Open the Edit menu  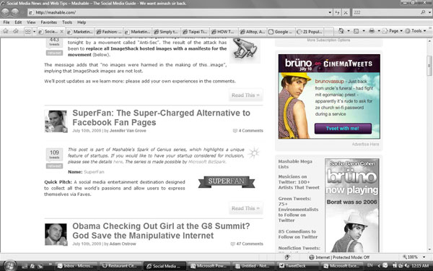coord(18,22)
